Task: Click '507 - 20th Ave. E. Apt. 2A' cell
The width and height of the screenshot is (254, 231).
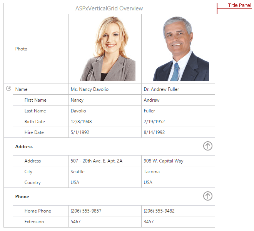Action: pos(105,161)
